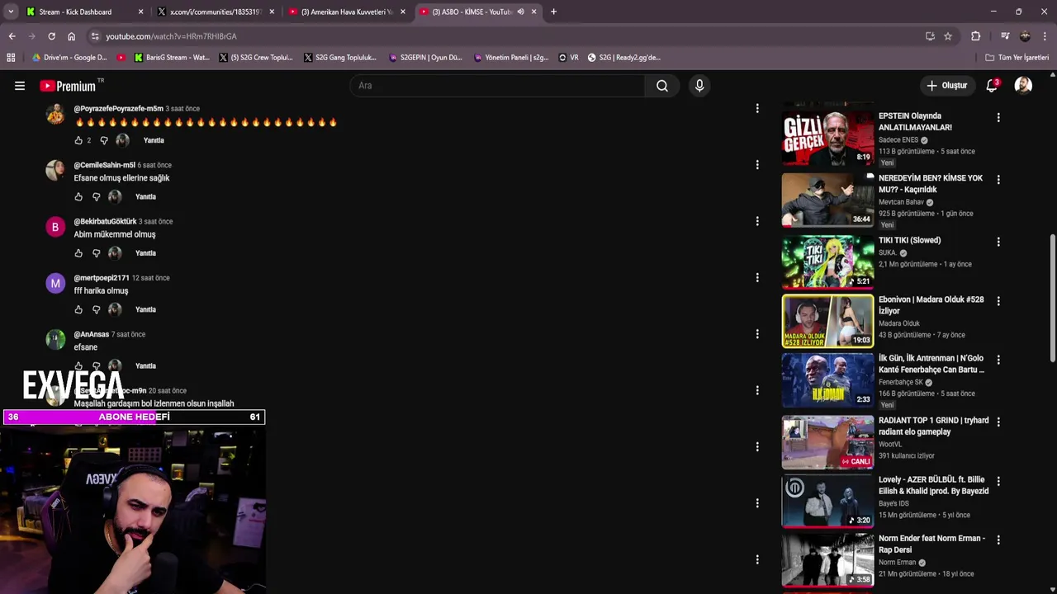
Task: Open Drive'ım - Google Drive bookmark
Action: coord(69,58)
